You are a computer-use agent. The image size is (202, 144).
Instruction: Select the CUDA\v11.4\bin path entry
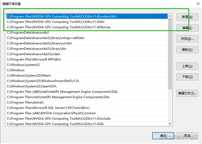(x=87, y=22)
